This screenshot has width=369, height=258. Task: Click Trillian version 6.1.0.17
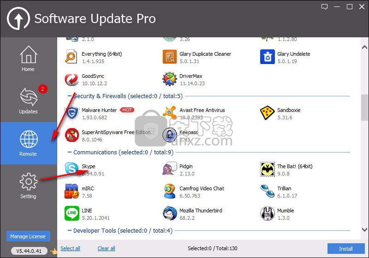click(287, 196)
